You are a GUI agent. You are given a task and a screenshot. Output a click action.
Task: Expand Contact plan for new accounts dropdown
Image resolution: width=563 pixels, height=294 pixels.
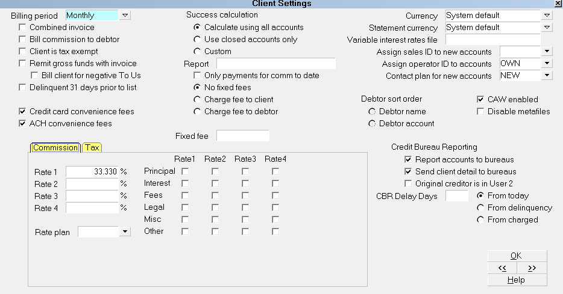click(547, 76)
